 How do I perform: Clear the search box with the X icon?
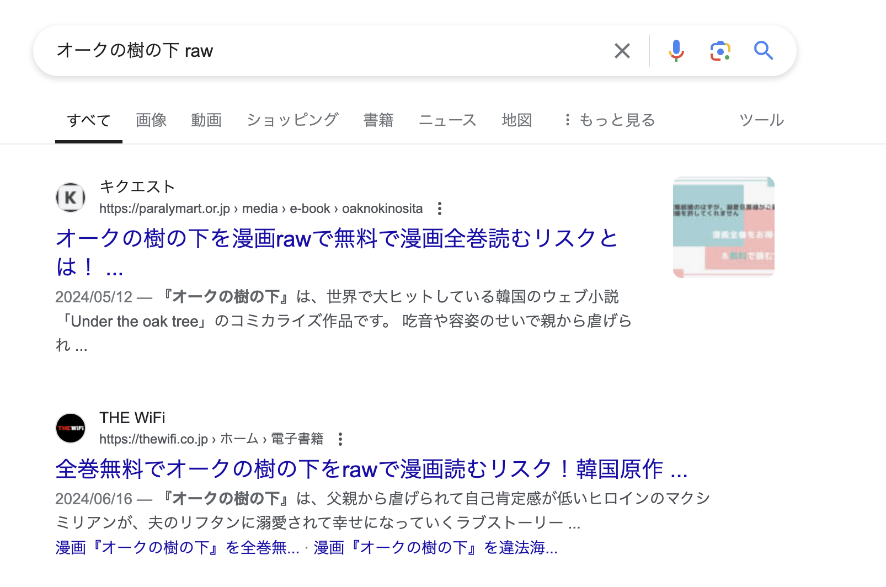pyautogui.click(x=622, y=51)
